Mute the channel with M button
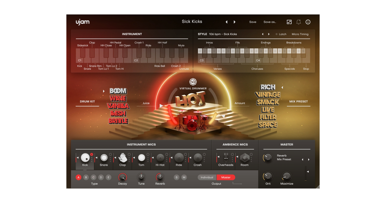Image resolution: width=386 pixels, height=203 pixels. 184,177
